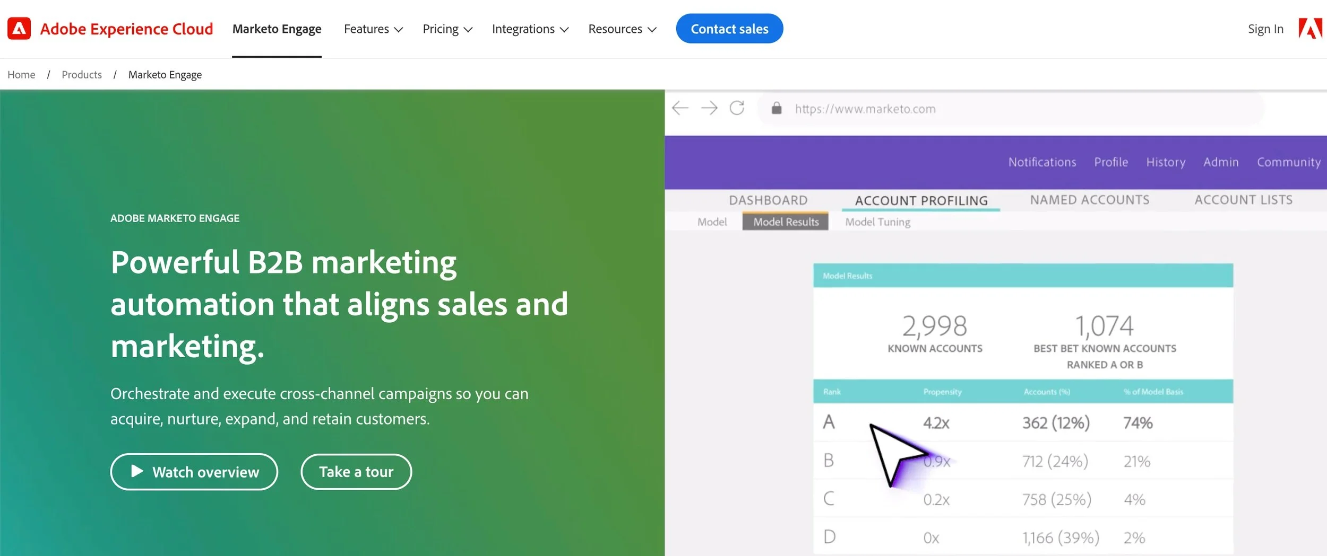Viewport: 1327px width, 556px height.
Task: Switch to the ACCOUNT PROFILING tab
Action: [x=921, y=201]
